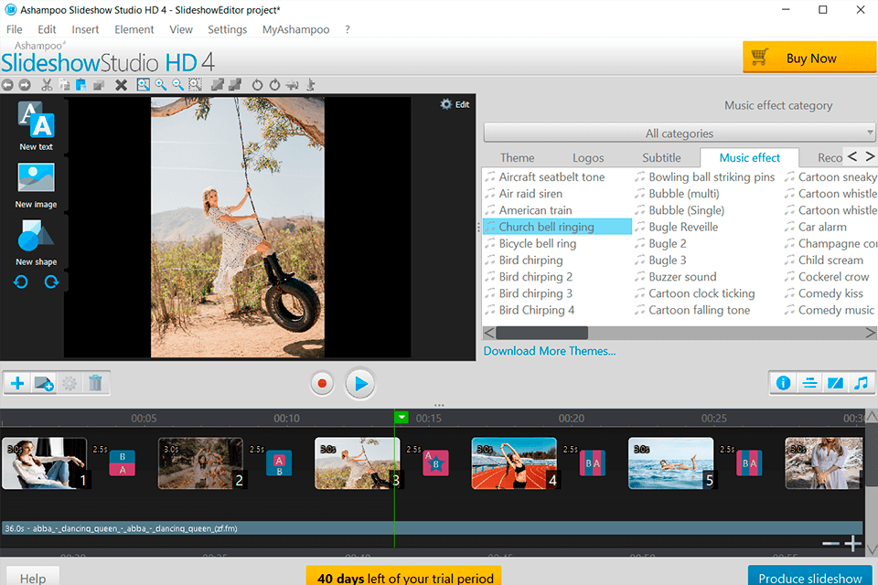The height and width of the screenshot is (585, 878).
Task: Switch to the Theme tab
Action: click(x=517, y=157)
